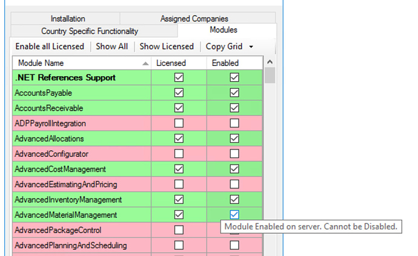
Task: Toggle Enabled checkbox for AdvancedMaterialManagement
Action: 234,215
